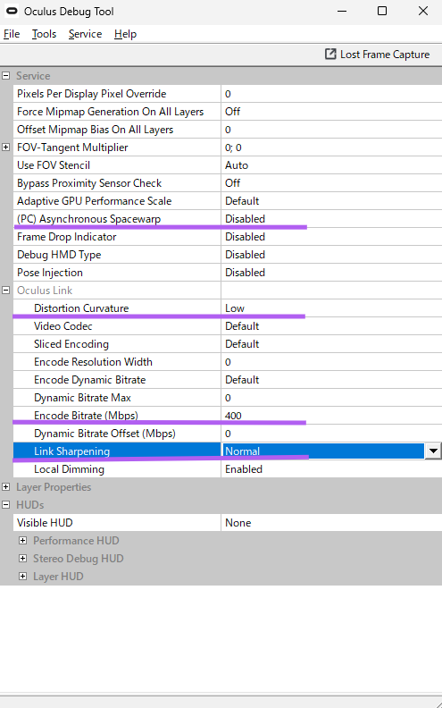This screenshot has height=708, width=442.
Task: Edit Dynamic Bitrate Offset (Mbps) value
Action: 331,434
